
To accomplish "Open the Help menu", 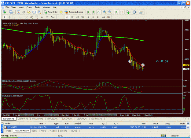I will [x=55, y=7].
